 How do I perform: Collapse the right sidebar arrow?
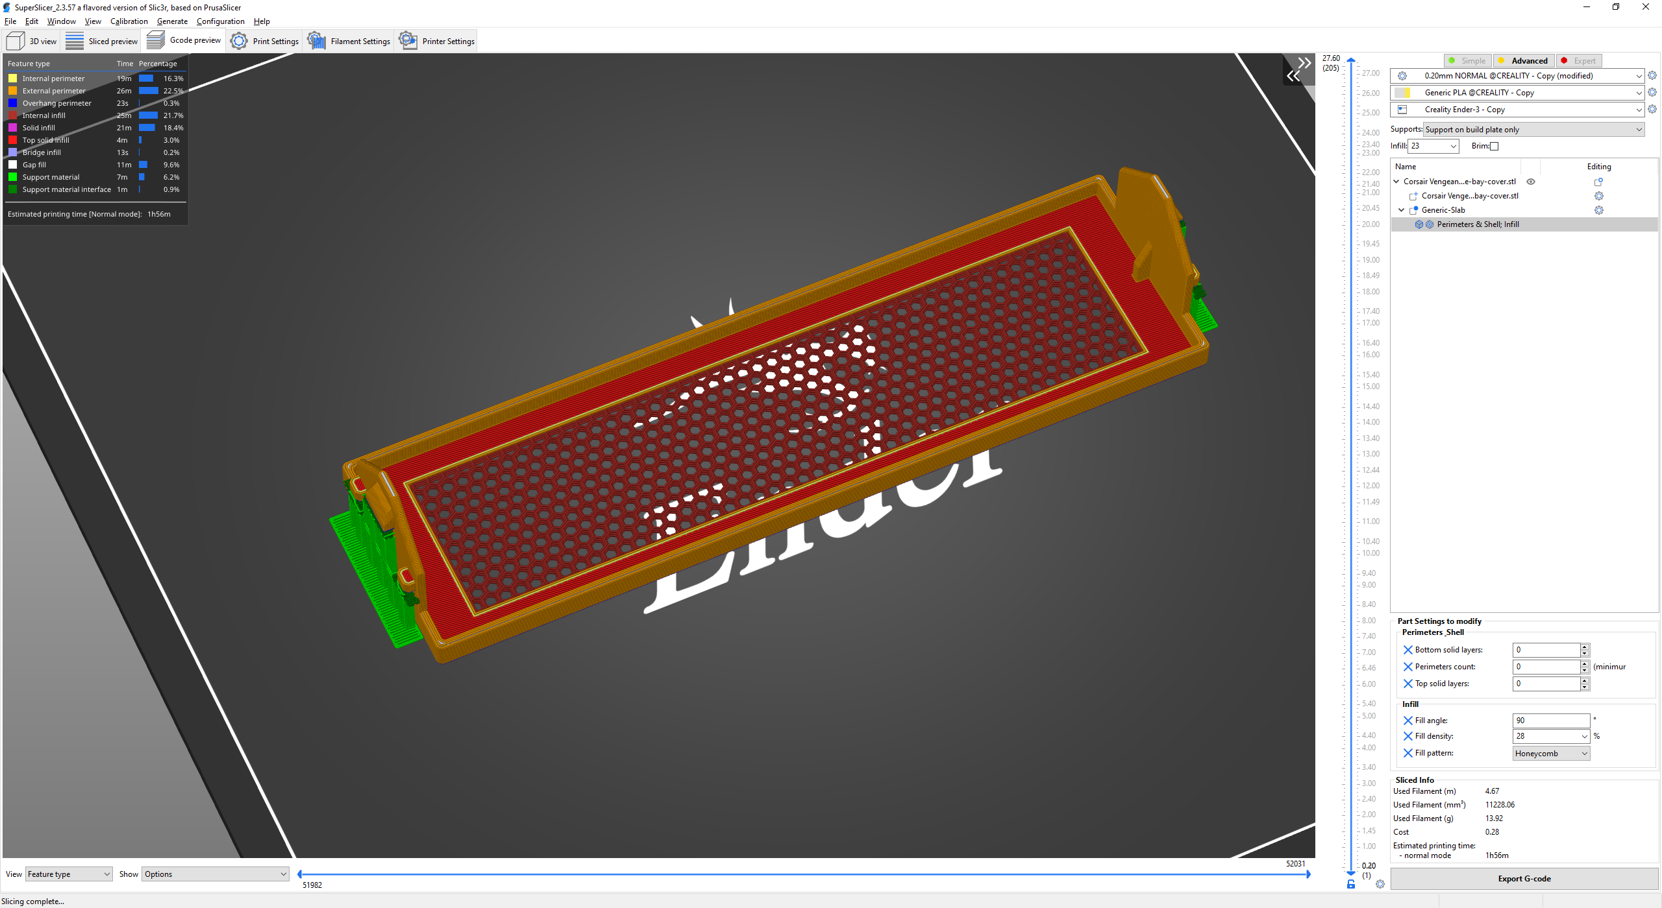pos(1304,63)
